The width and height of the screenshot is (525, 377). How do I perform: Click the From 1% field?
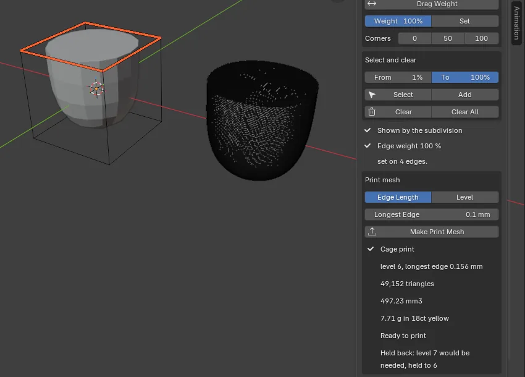(398, 77)
